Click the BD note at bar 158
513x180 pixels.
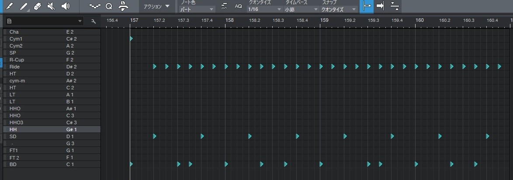tap(226, 164)
